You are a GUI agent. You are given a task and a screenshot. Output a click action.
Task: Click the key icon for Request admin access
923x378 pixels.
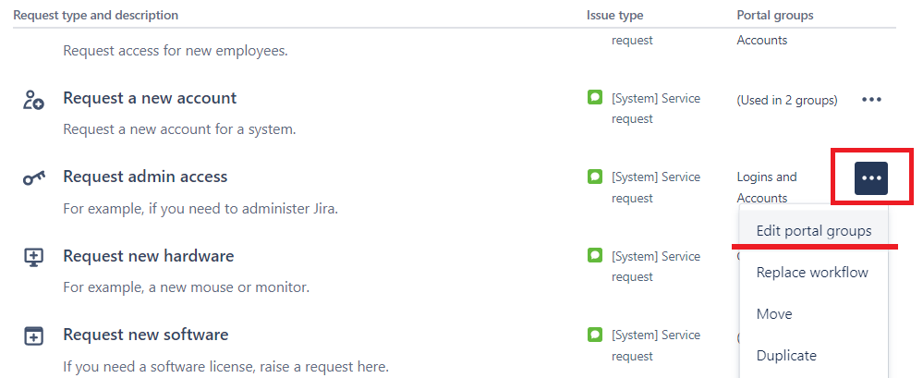click(x=33, y=177)
